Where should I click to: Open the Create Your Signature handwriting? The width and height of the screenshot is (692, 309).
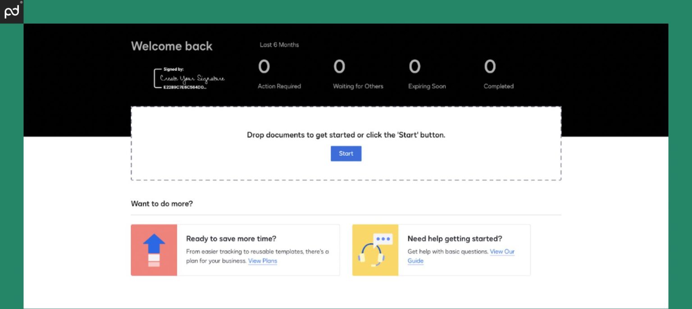click(192, 78)
